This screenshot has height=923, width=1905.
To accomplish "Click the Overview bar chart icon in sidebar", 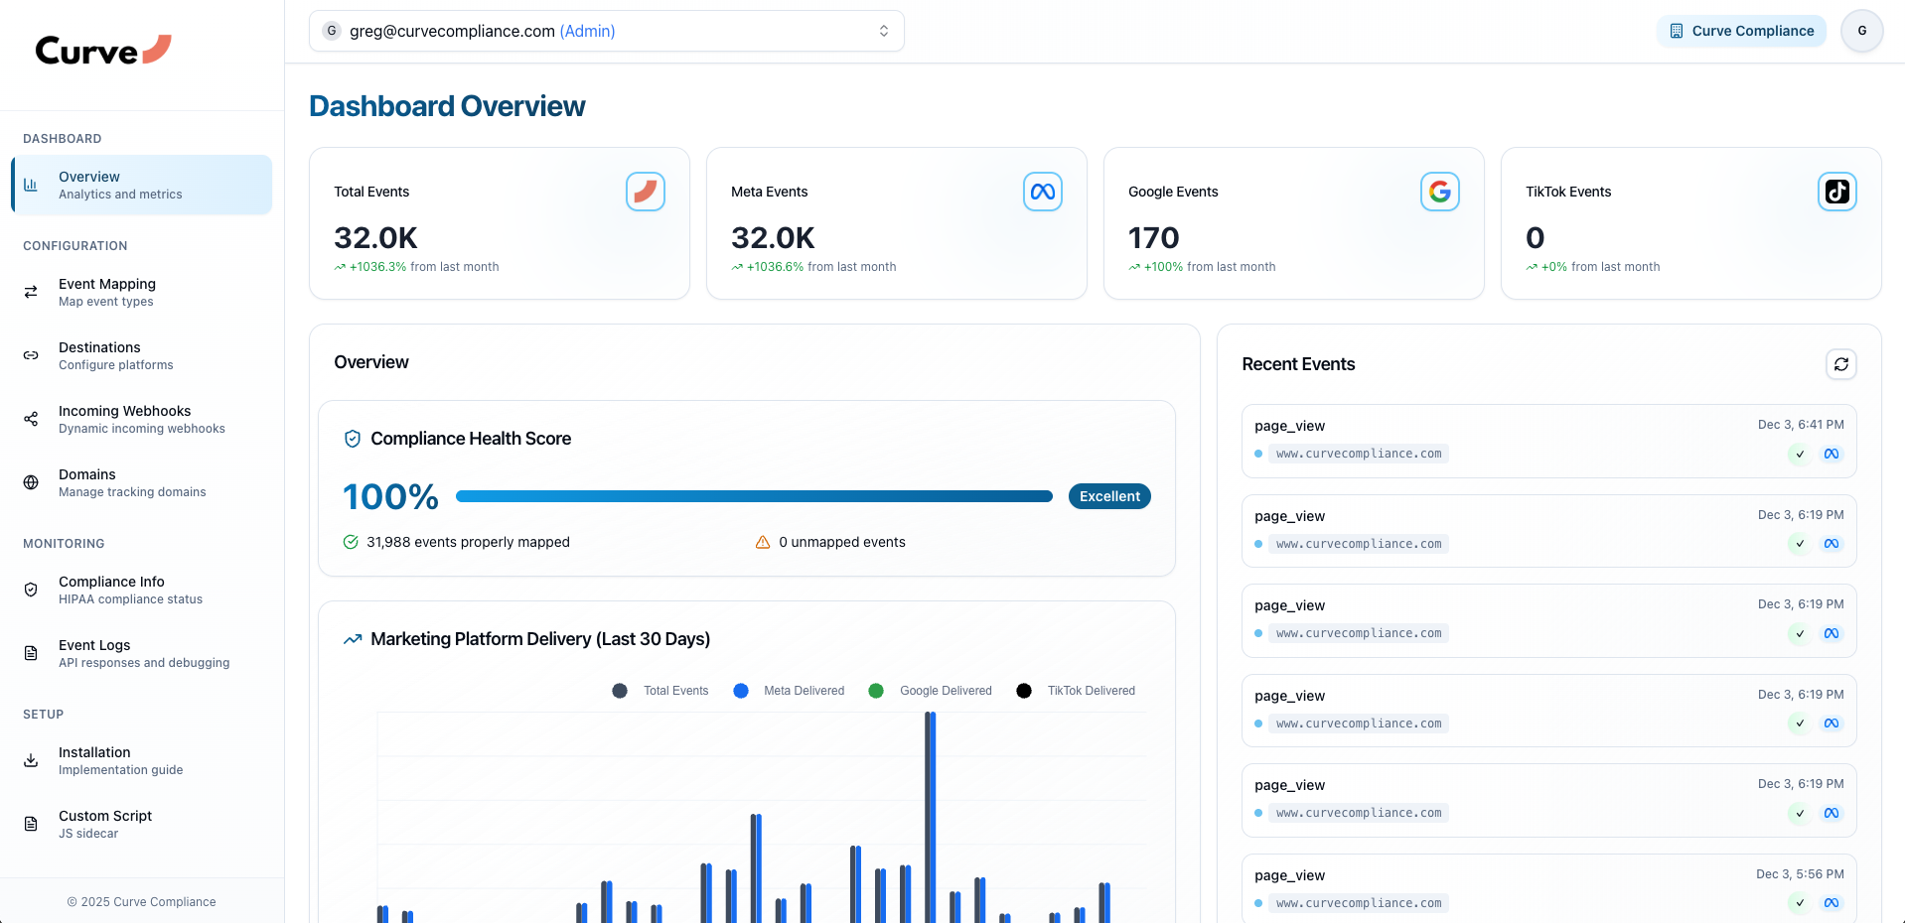I will (x=31, y=185).
